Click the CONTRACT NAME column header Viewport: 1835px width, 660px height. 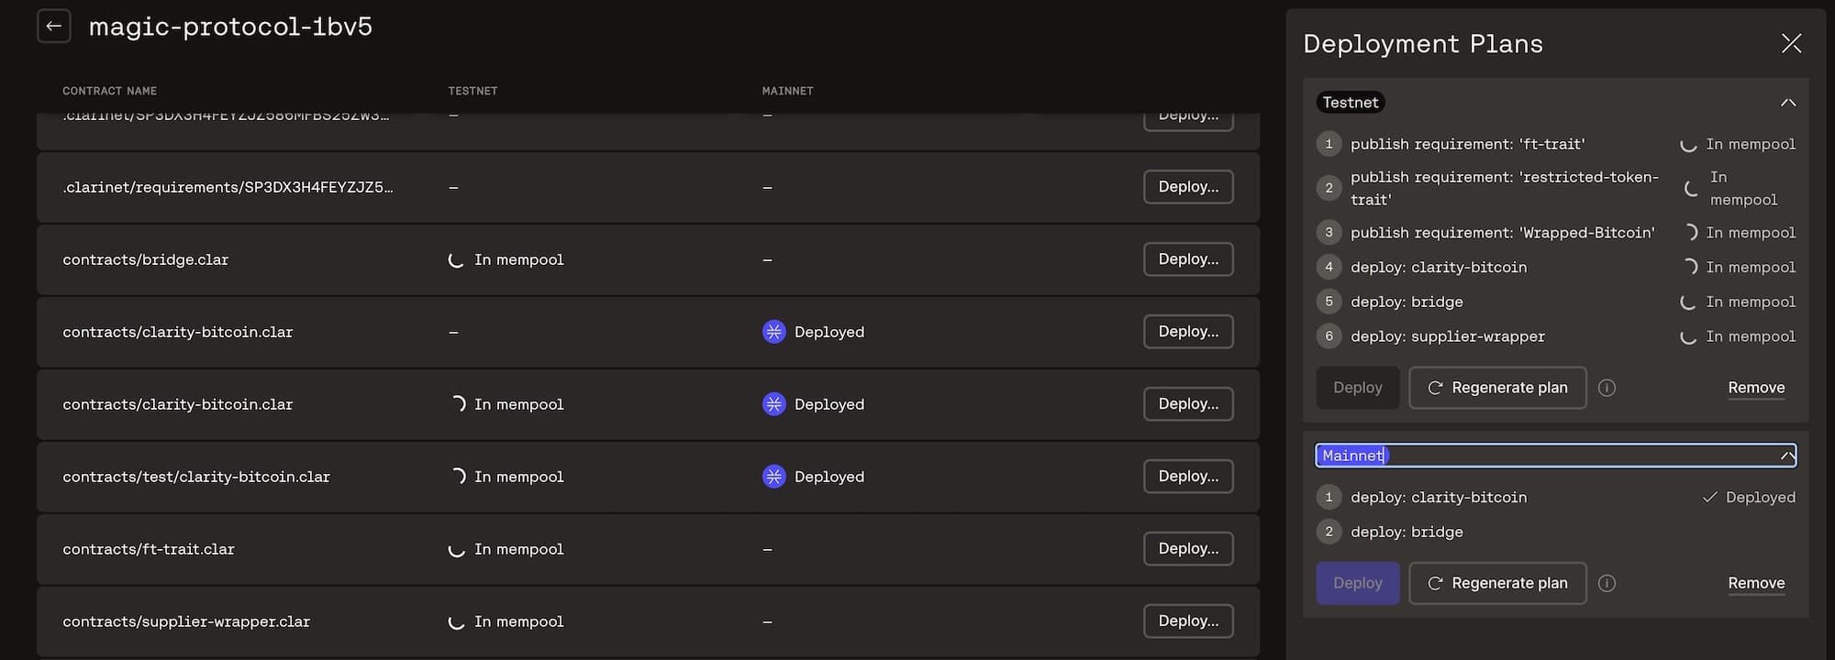(109, 91)
